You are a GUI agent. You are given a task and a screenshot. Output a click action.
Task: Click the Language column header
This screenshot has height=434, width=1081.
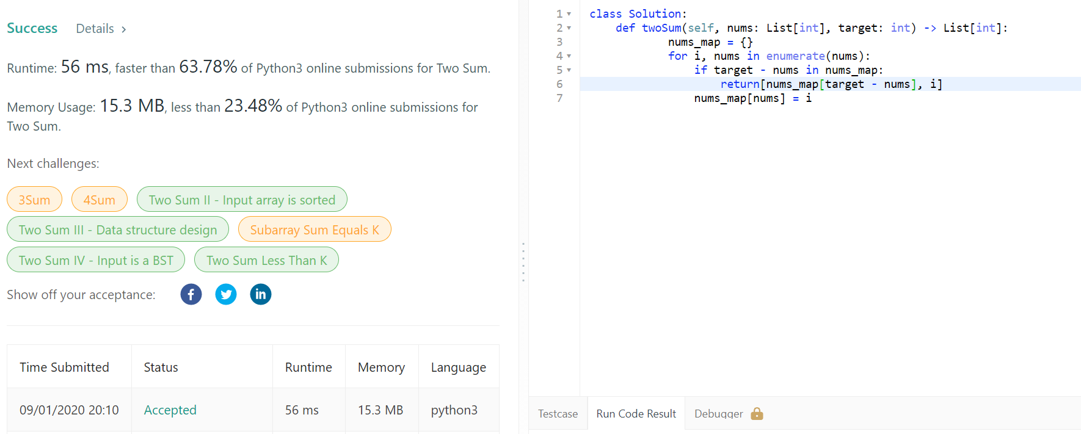[459, 367]
